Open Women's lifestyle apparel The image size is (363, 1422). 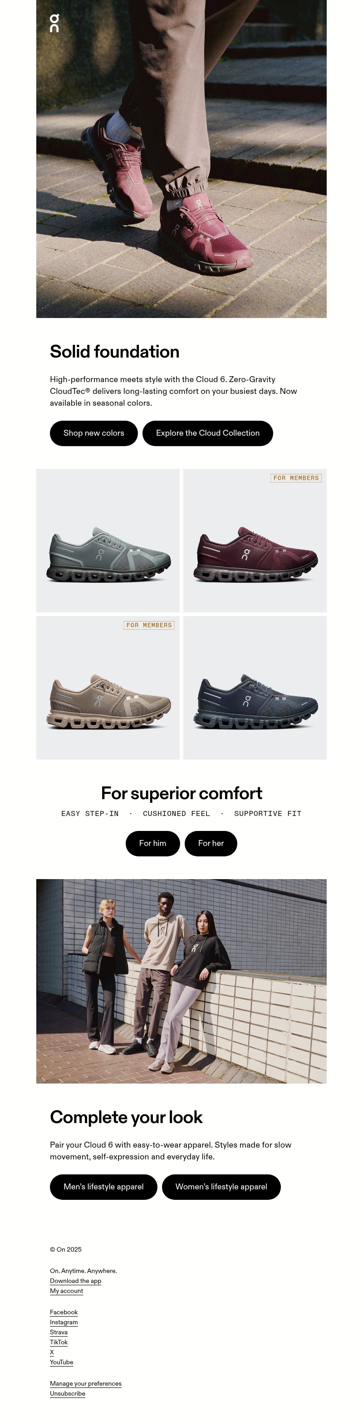221,1186
